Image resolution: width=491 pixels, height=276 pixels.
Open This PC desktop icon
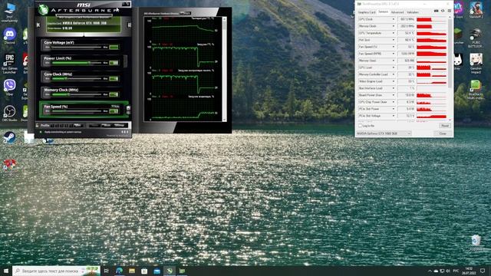(x=10, y=12)
